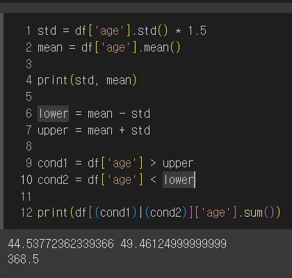Click 'cond1' variable on line 9
This screenshot has height=278, width=292.
[x=52, y=163]
